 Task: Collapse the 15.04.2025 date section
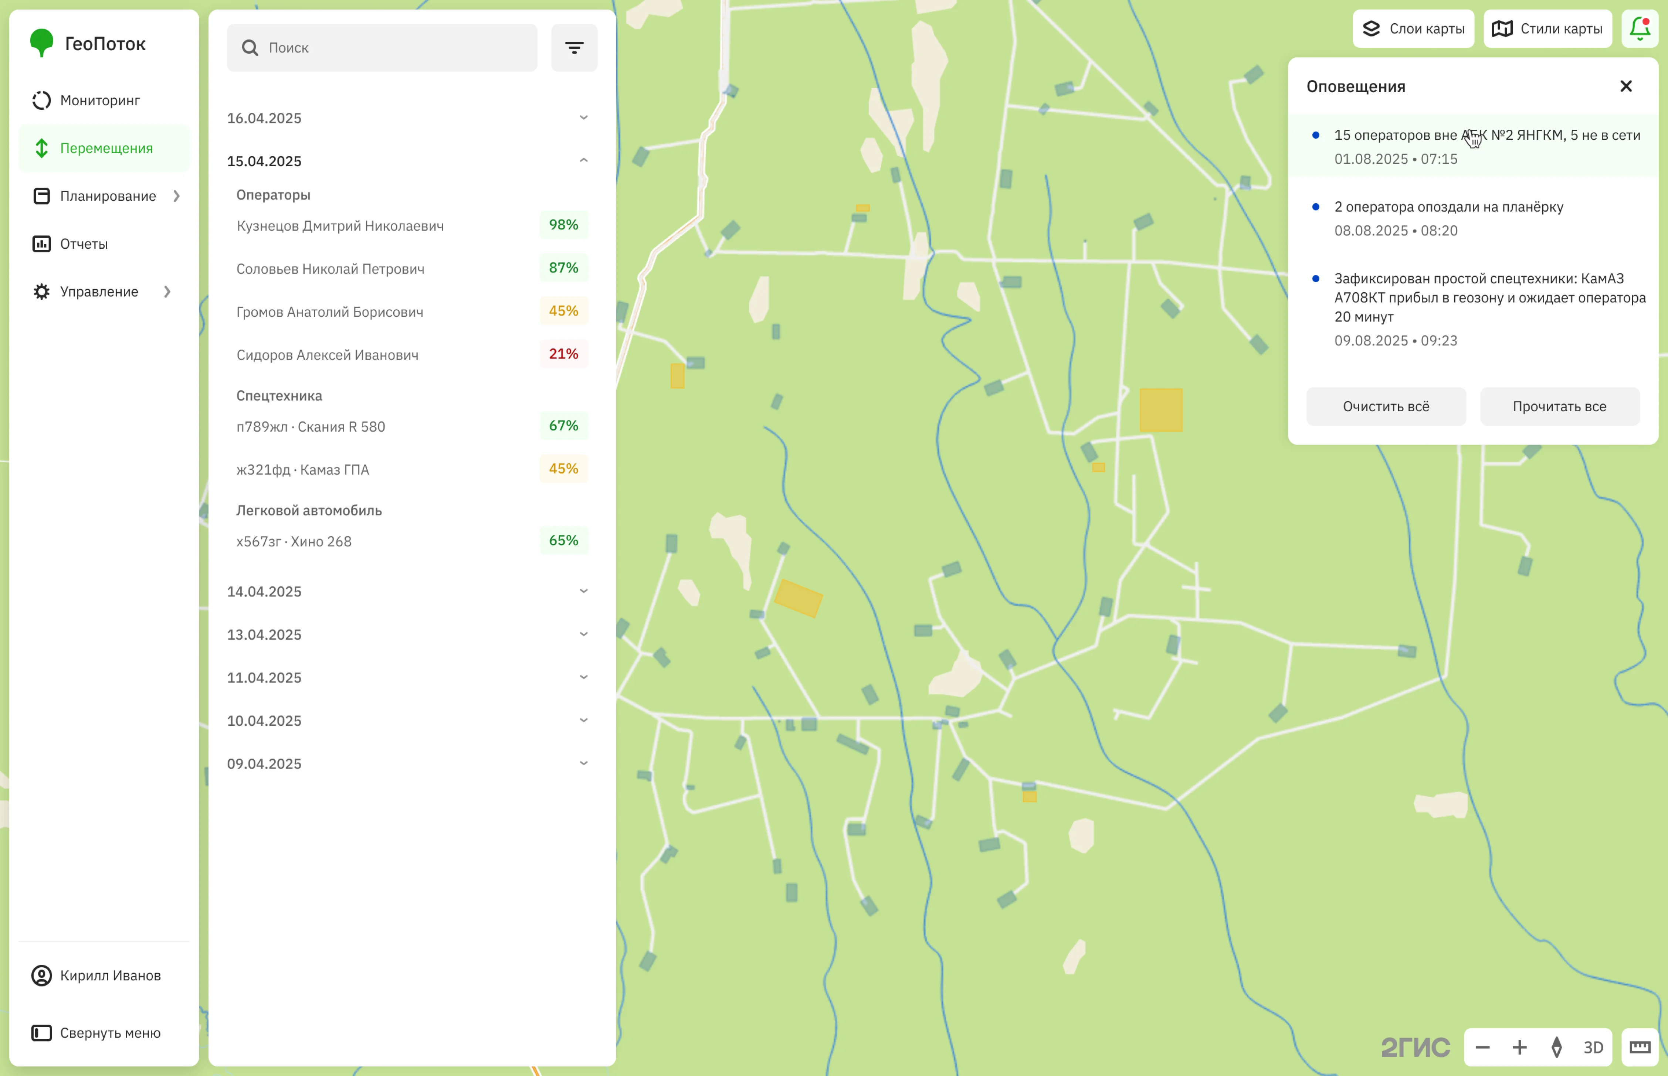[x=583, y=161]
